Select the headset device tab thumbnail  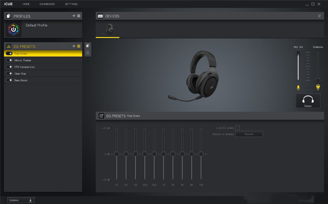tap(108, 29)
